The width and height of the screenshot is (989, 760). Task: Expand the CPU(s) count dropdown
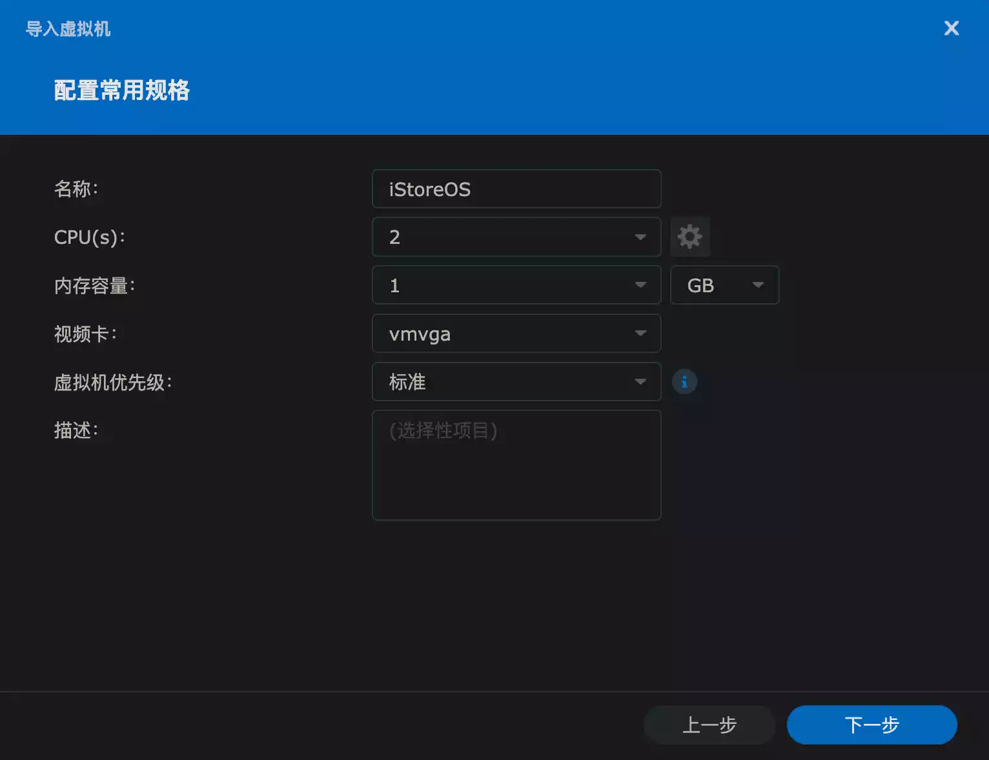(516, 237)
